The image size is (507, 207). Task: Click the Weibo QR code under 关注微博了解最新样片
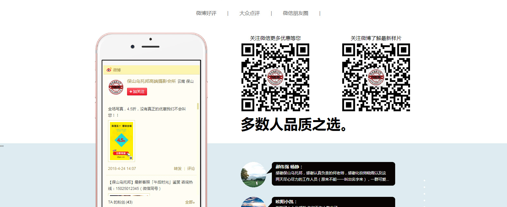tap(376, 77)
